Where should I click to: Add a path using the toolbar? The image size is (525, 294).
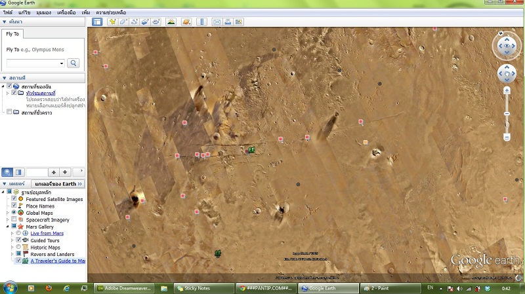click(x=134, y=22)
